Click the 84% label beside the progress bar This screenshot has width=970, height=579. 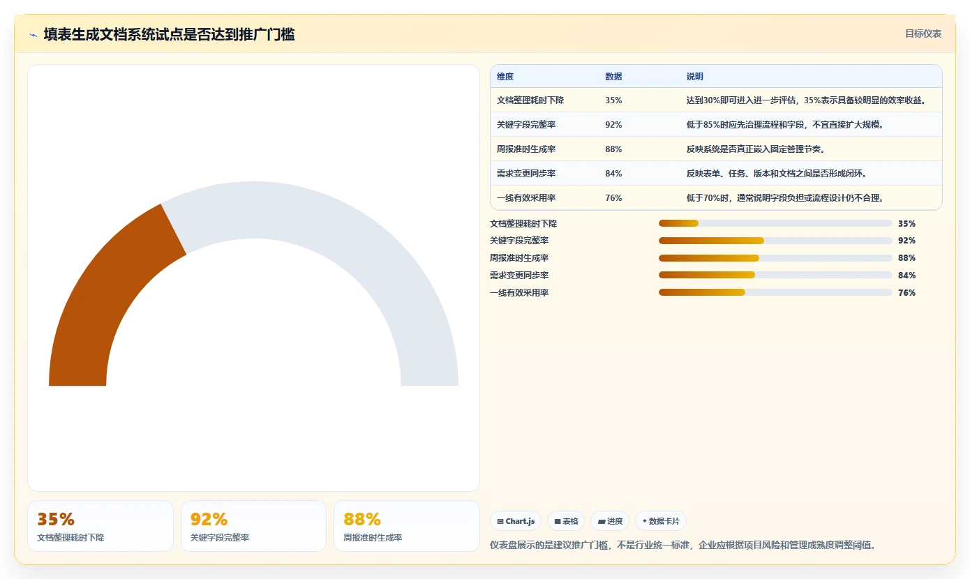906,276
